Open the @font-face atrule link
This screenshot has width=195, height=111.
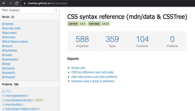click(x=9, y=37)
